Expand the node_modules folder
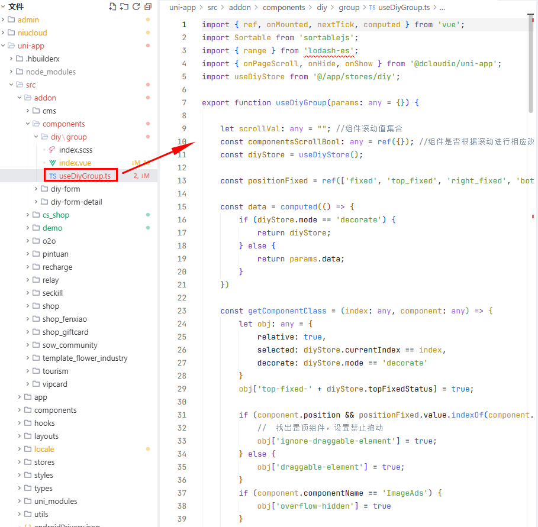 [50, 72]
